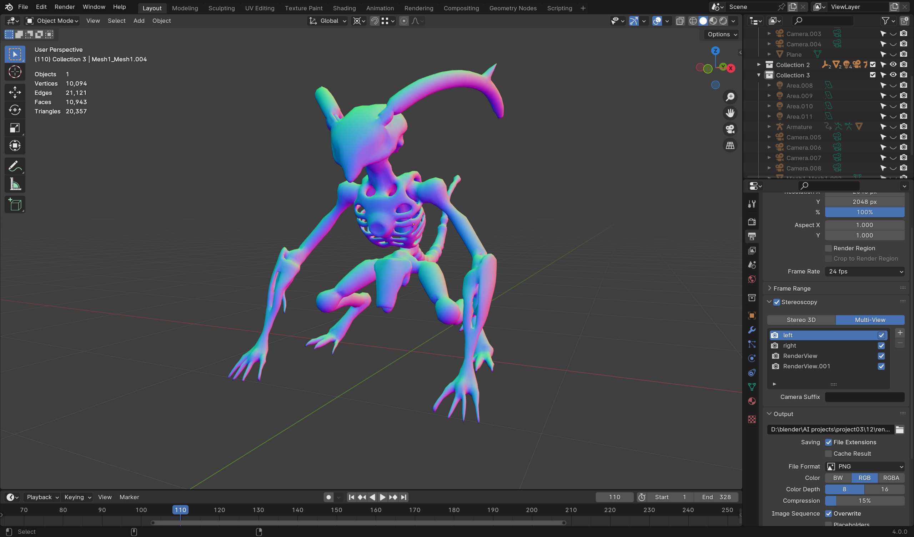Open the Modifiers properties tab
This screenshot has height=537, width=914.
752,330
